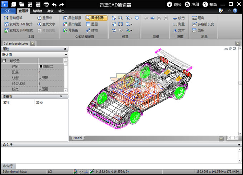Open the 默认值 properties dropdown

(66, 55)
